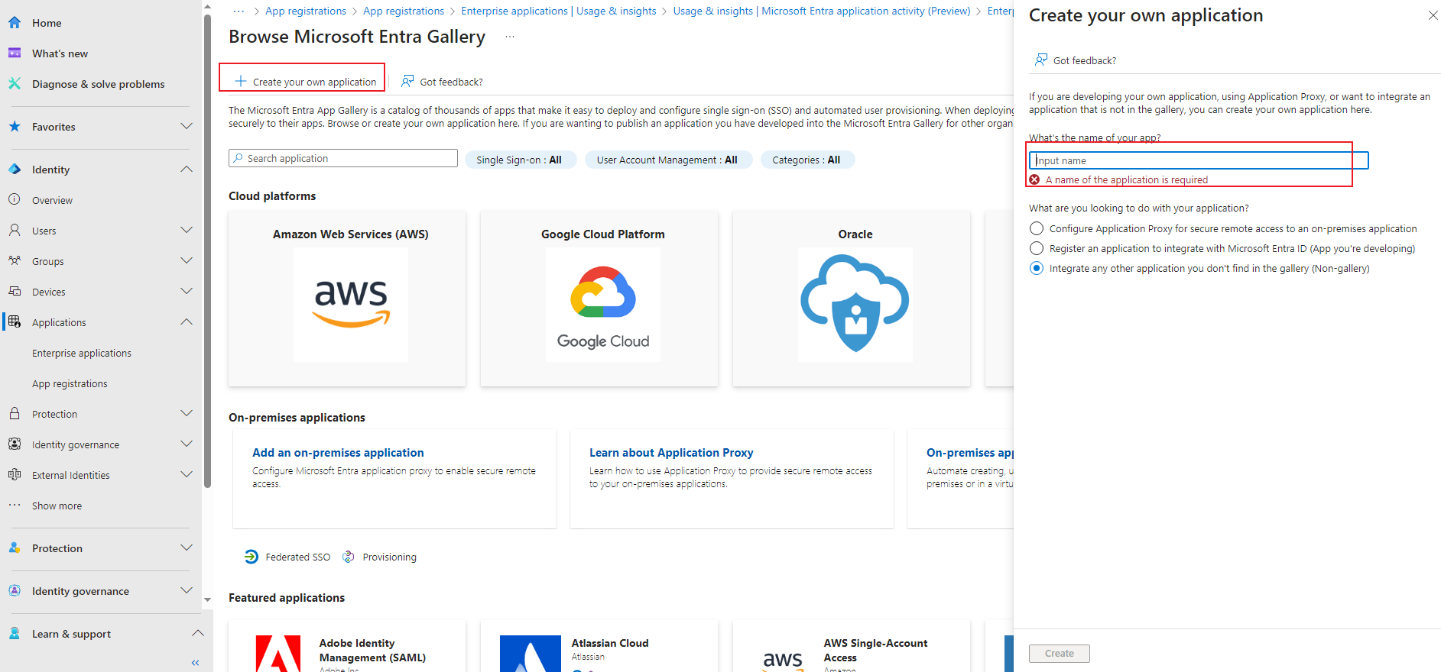Click the Applications grid icon

coord(15,322)
